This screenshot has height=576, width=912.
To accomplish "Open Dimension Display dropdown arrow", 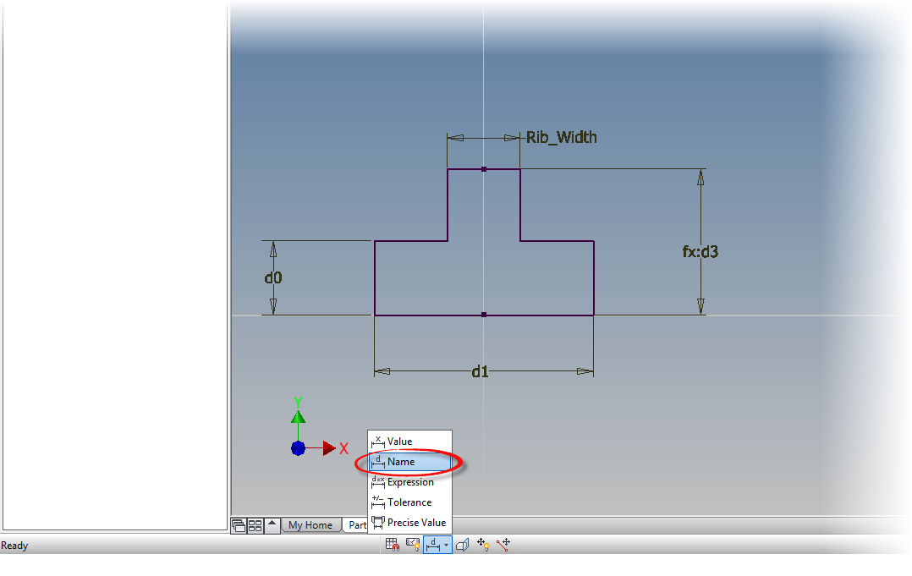I will coord(446,546).
